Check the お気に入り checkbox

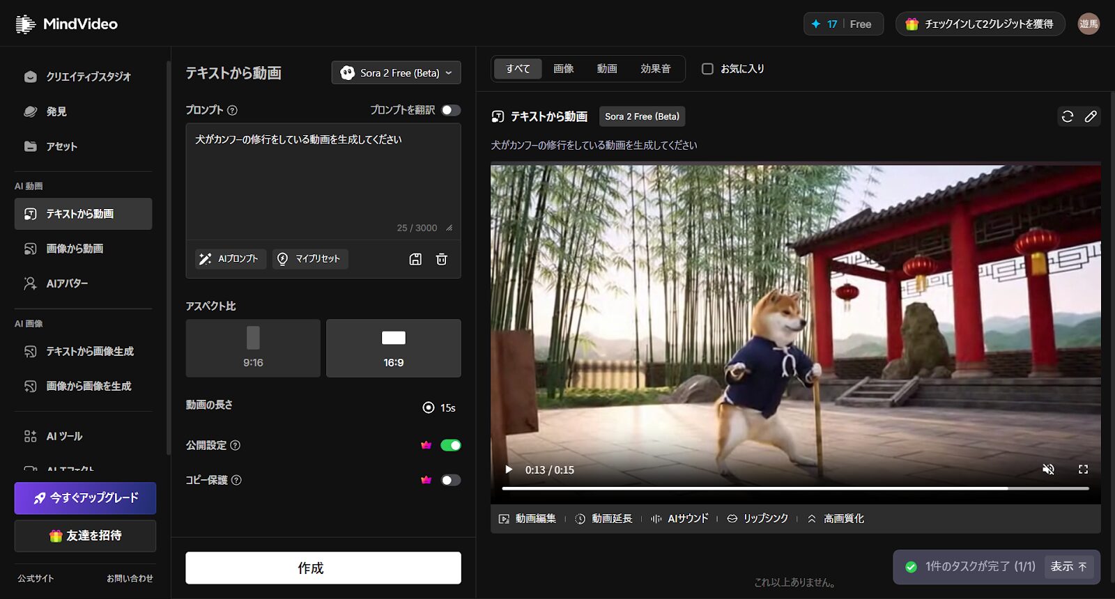tap(707, 69)
